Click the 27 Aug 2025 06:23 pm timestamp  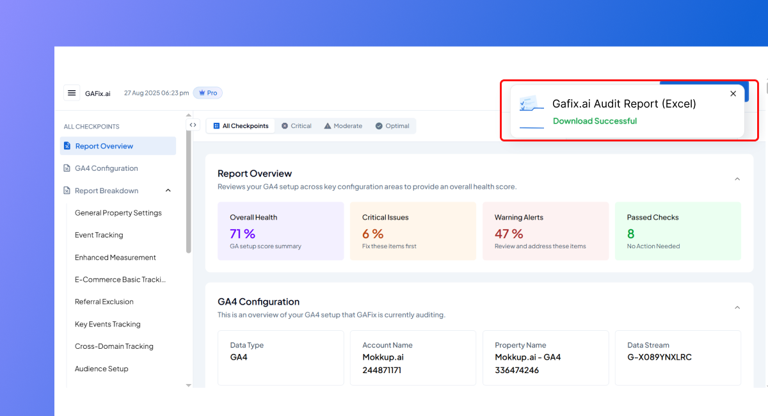(156, 93)
